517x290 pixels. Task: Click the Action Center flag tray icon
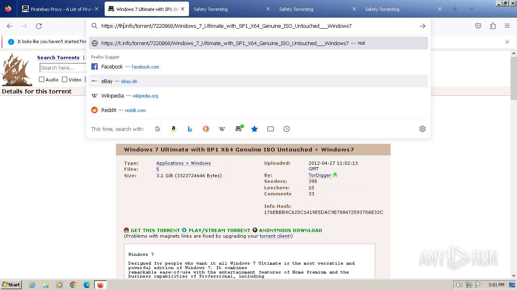pyautogui.click(x=479, y=285)
